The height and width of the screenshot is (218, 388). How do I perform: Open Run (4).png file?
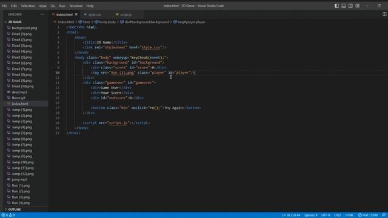21,203
